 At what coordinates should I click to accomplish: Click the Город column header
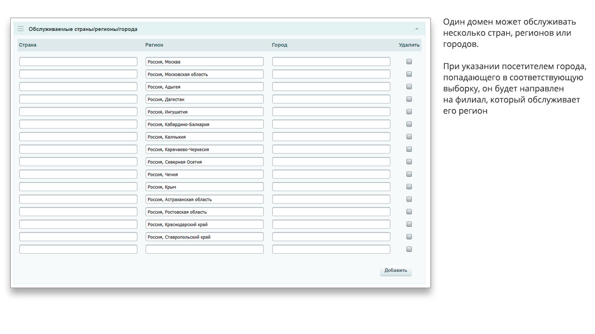[x=280, y=45]
